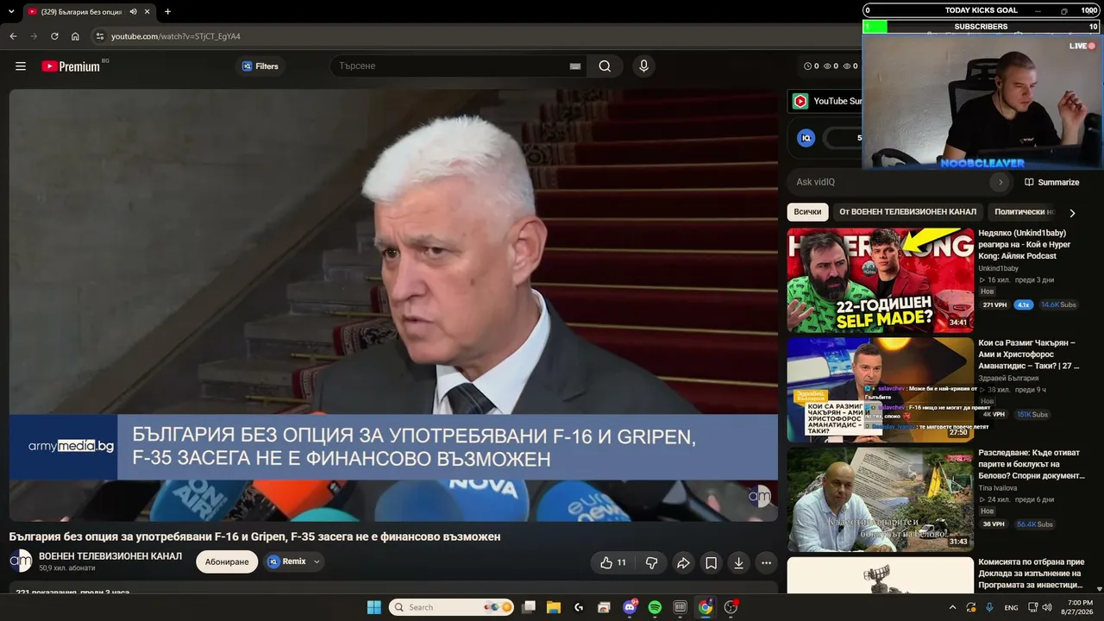Viewport: 1104px width, 621px height.
Task: Share the video using arrow icon
Action: (683, 562)
